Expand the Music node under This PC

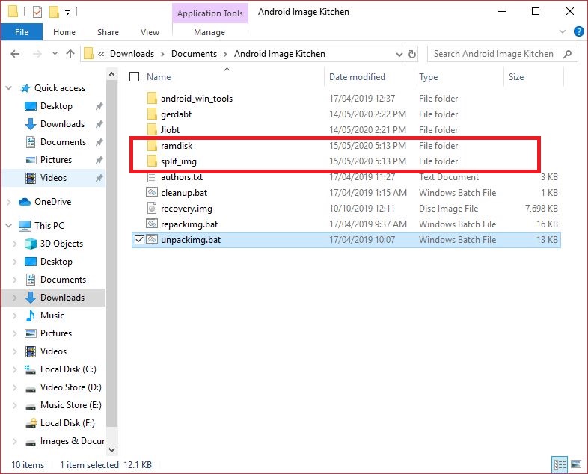(15, 316)
